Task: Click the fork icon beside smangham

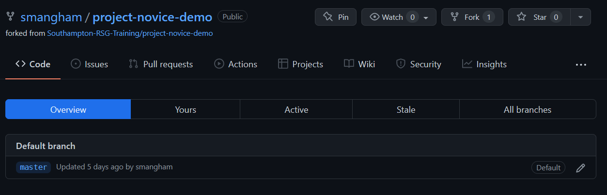Action: click(10, 17)
